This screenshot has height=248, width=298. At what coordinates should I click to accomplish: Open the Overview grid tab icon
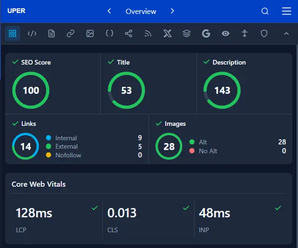pyautogui.click(x=13, y=33)
